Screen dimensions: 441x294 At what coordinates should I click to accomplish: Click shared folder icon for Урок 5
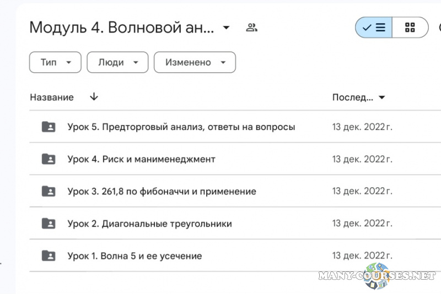(49, 127)
